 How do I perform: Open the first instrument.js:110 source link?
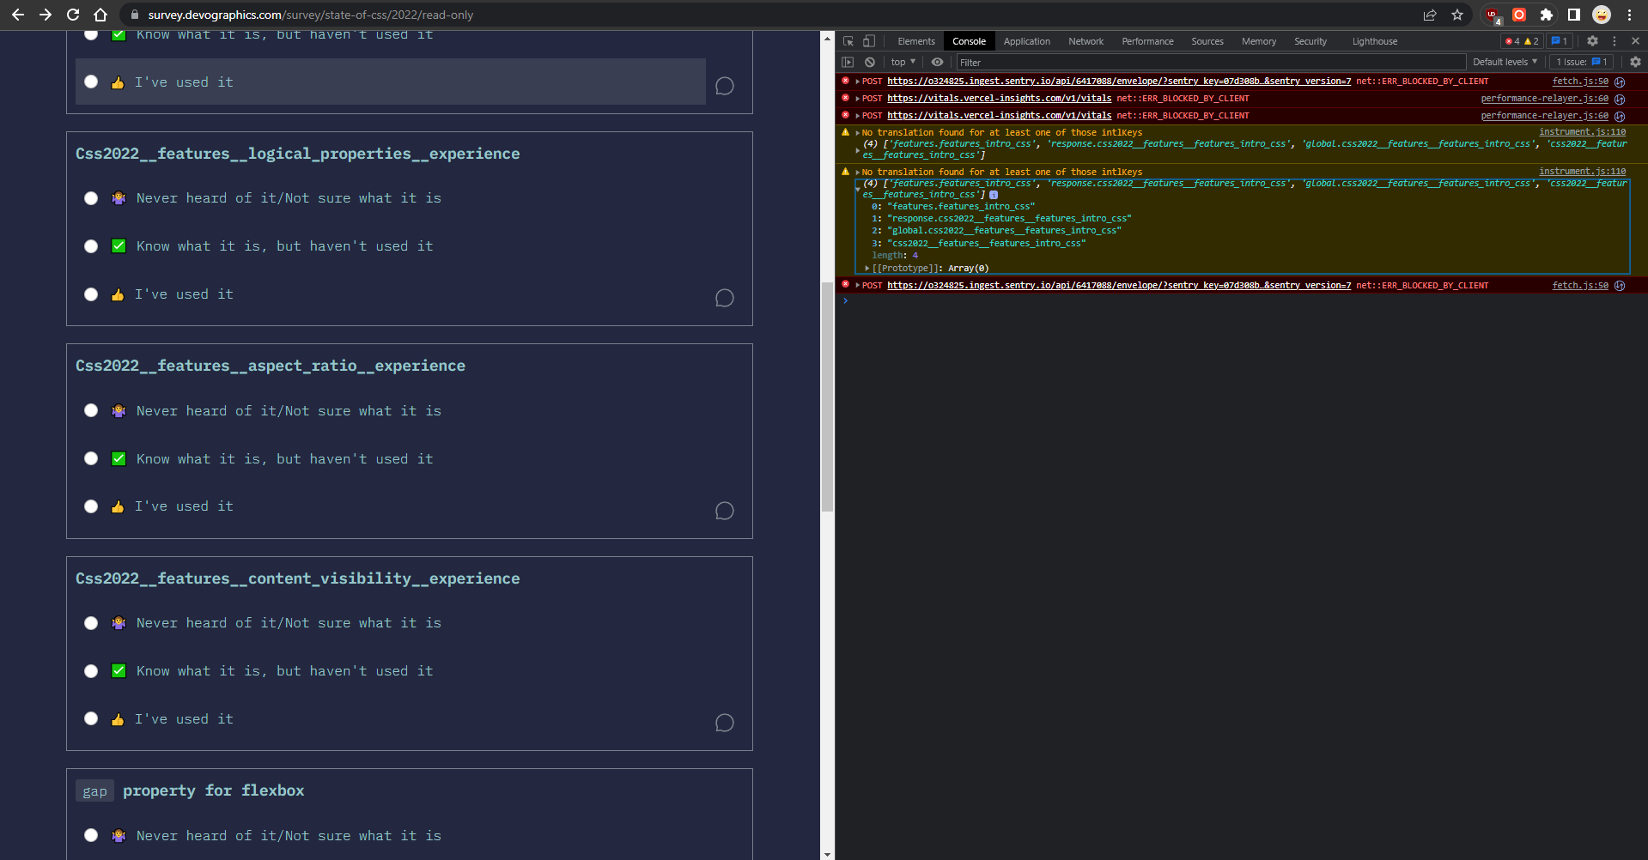coord(1582,132)
